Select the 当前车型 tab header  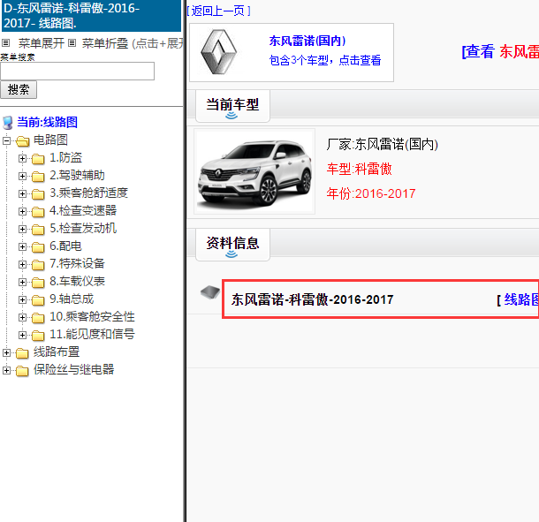232,106
